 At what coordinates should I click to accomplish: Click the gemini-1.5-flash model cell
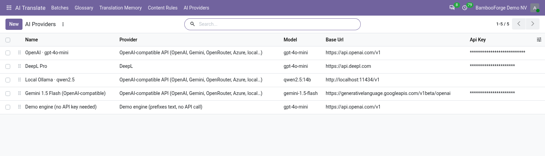(301, 93)
